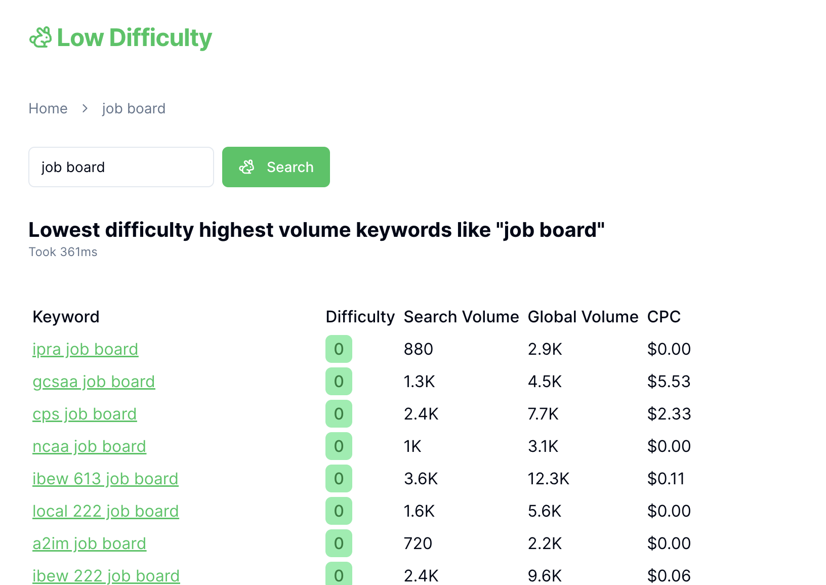Click the CPC column header

pos(664,317)
